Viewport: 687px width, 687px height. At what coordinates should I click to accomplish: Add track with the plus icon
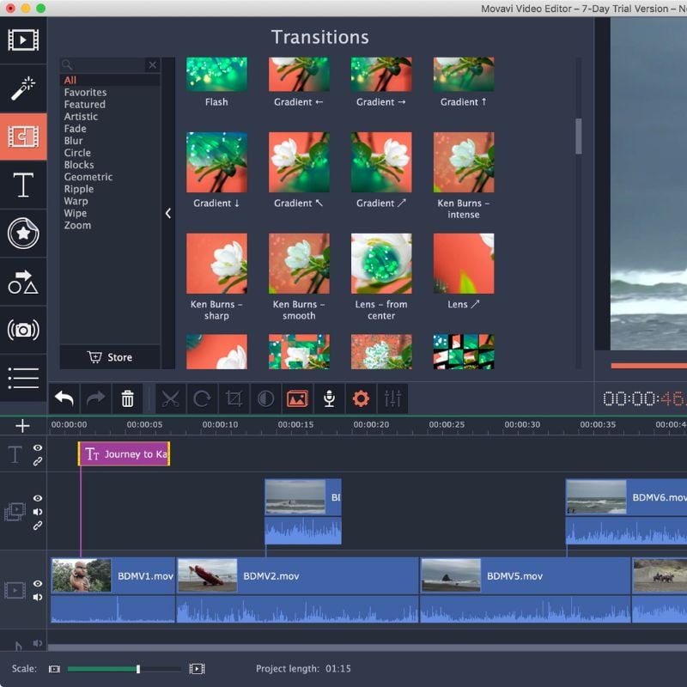pyautogui.click(x=22, y=426)
